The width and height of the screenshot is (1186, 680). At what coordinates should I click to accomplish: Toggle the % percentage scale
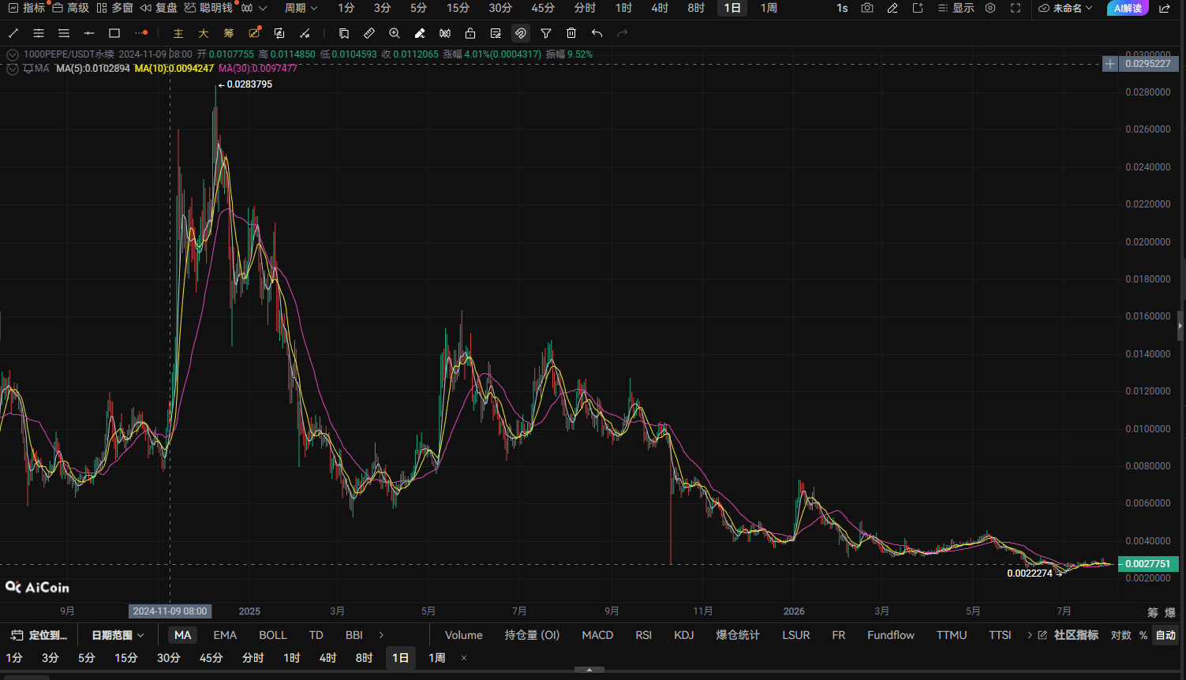pos(1143,635)
